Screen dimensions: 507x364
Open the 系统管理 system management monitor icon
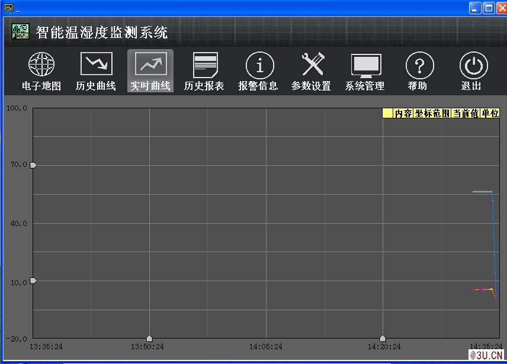pos(366,66)
